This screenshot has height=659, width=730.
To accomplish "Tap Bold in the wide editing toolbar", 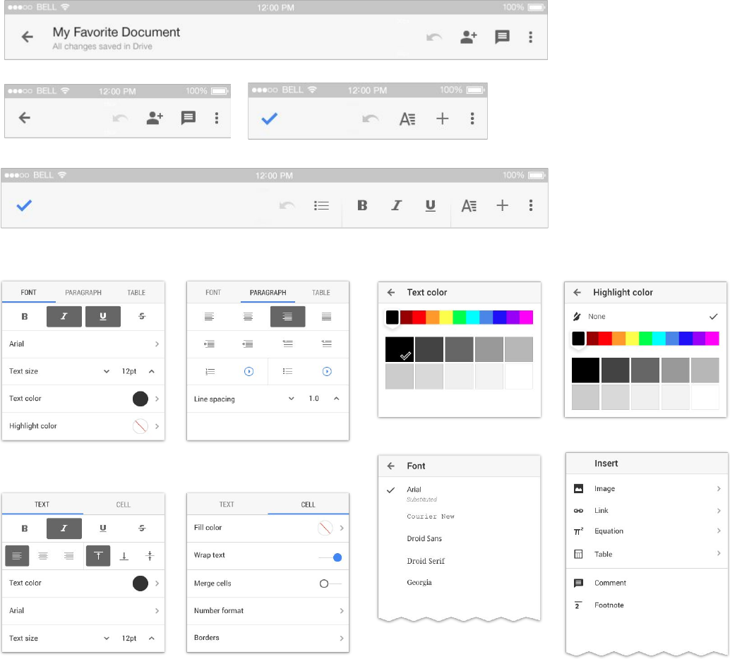I will (362, 205).
